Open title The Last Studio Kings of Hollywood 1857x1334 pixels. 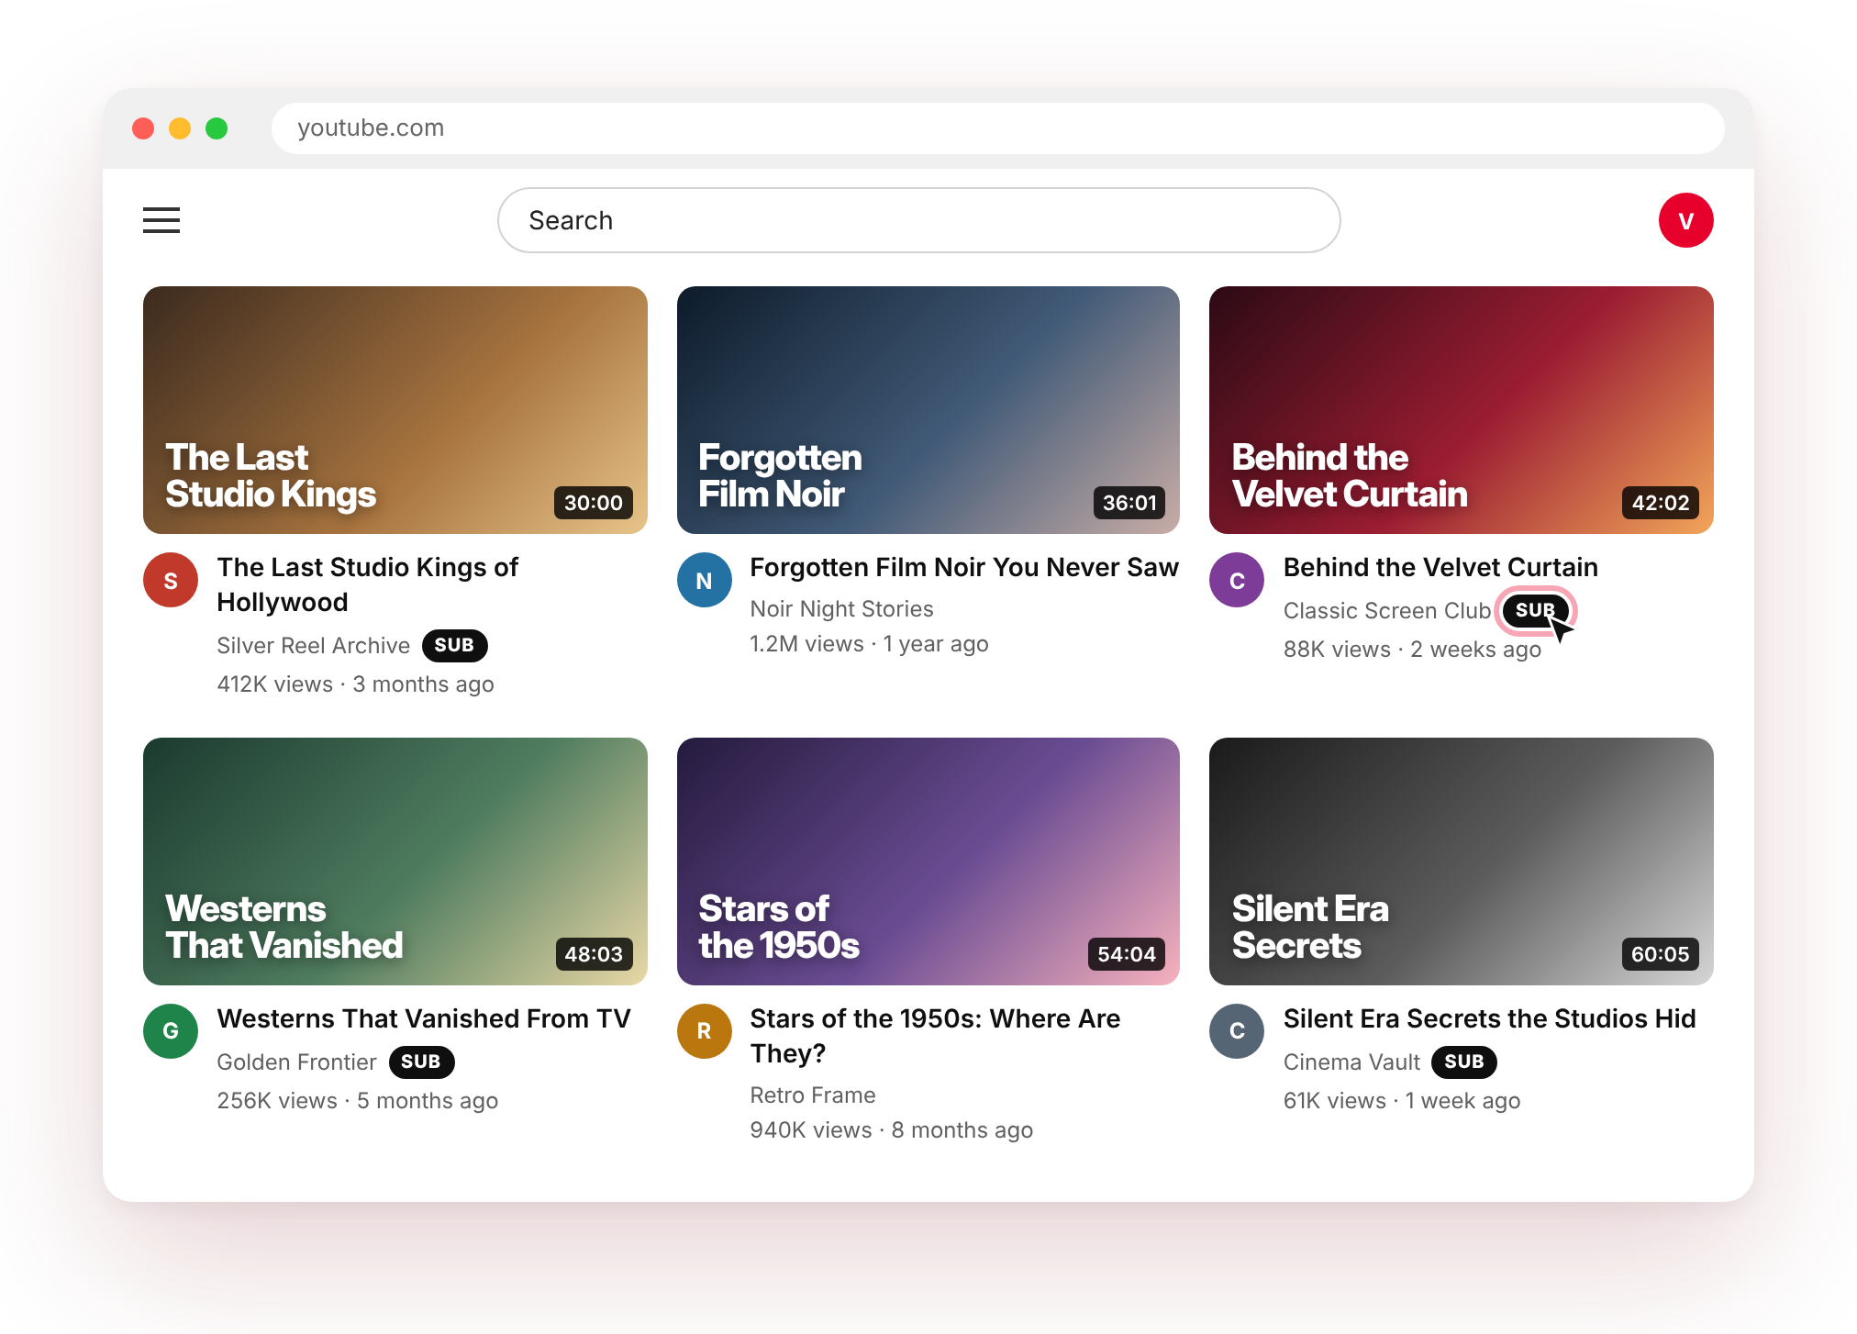click(367, 584)
